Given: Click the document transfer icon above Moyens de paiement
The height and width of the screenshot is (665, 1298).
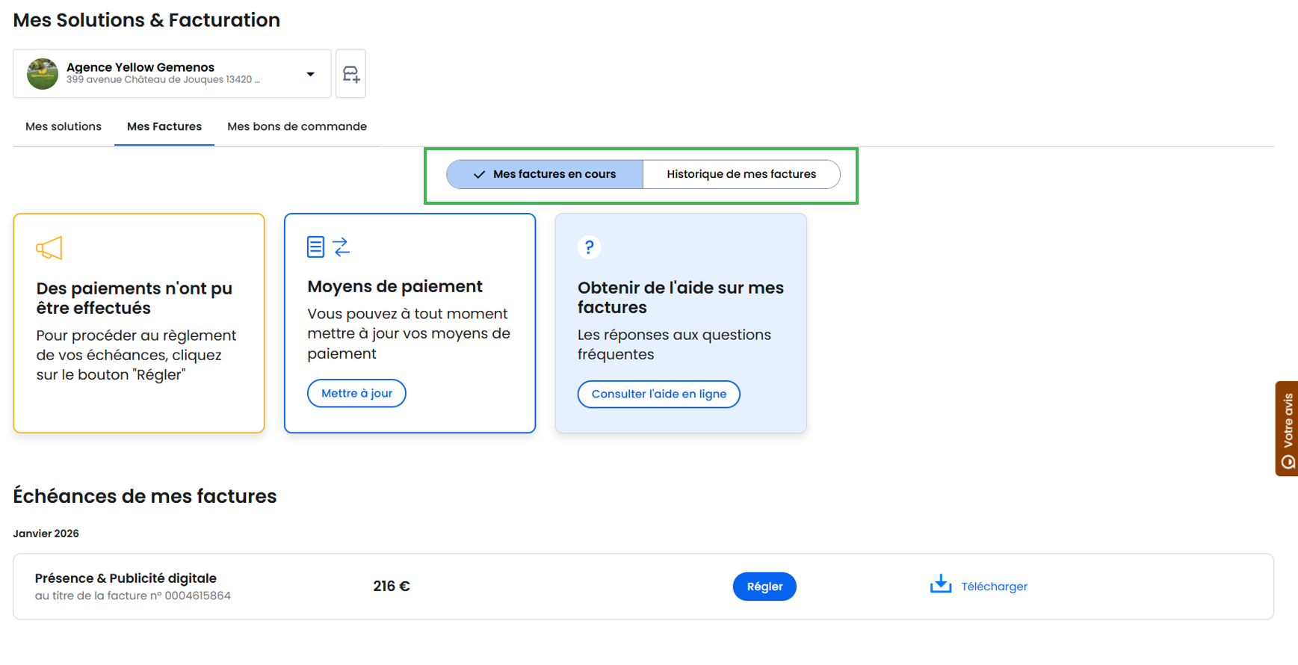Looking at the screenshot, I should [x=328, y=247].
